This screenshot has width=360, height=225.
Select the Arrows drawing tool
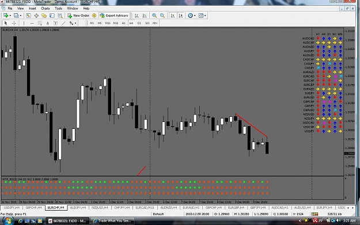[71, 23]
